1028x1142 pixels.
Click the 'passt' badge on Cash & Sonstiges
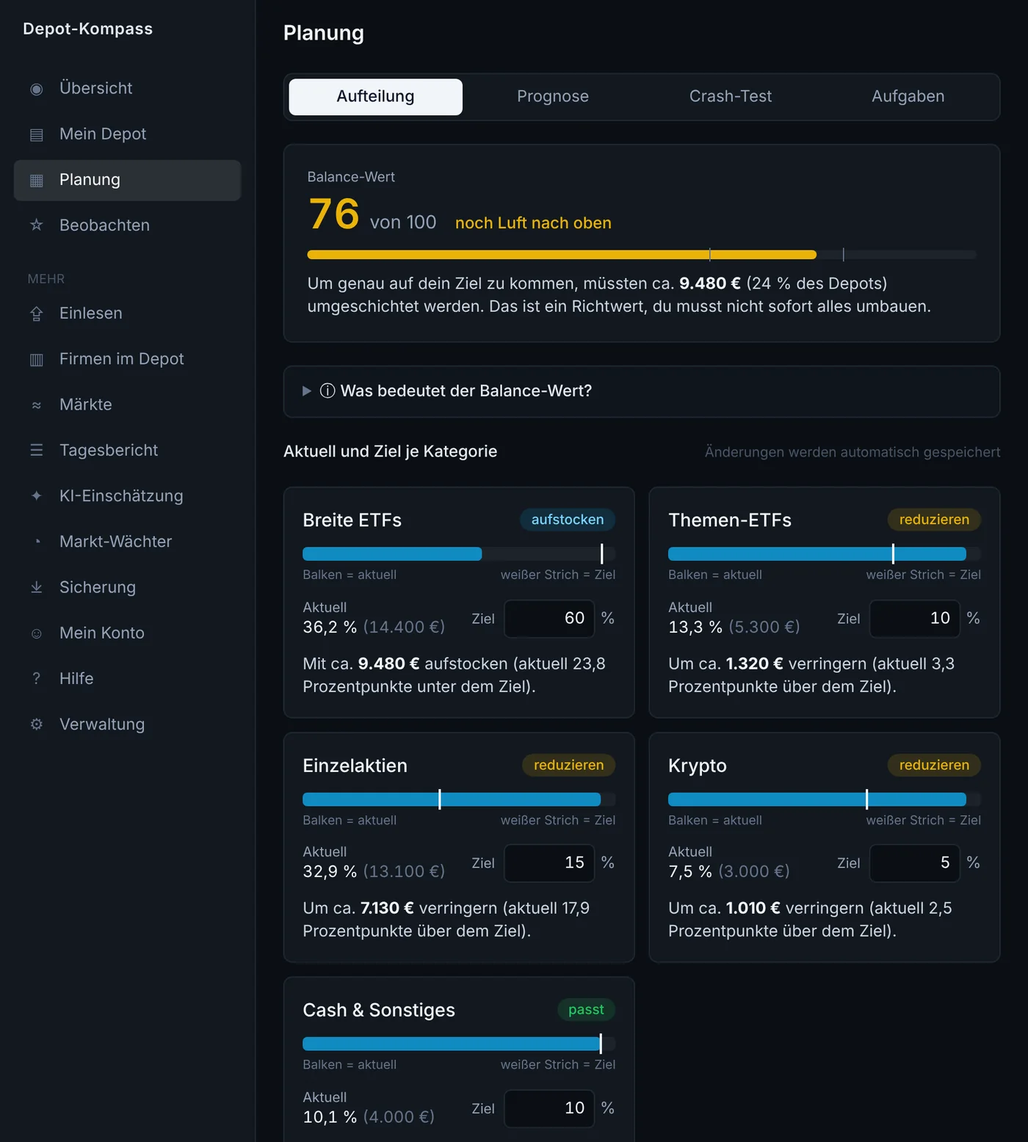click(586, 1010)
